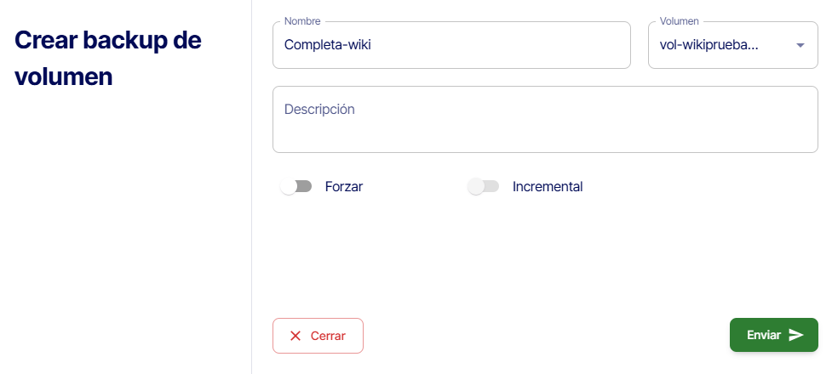The width and height of the screenshot is (832, 374).
Task: Click the Descripción placeholder text
Action: 319,110
